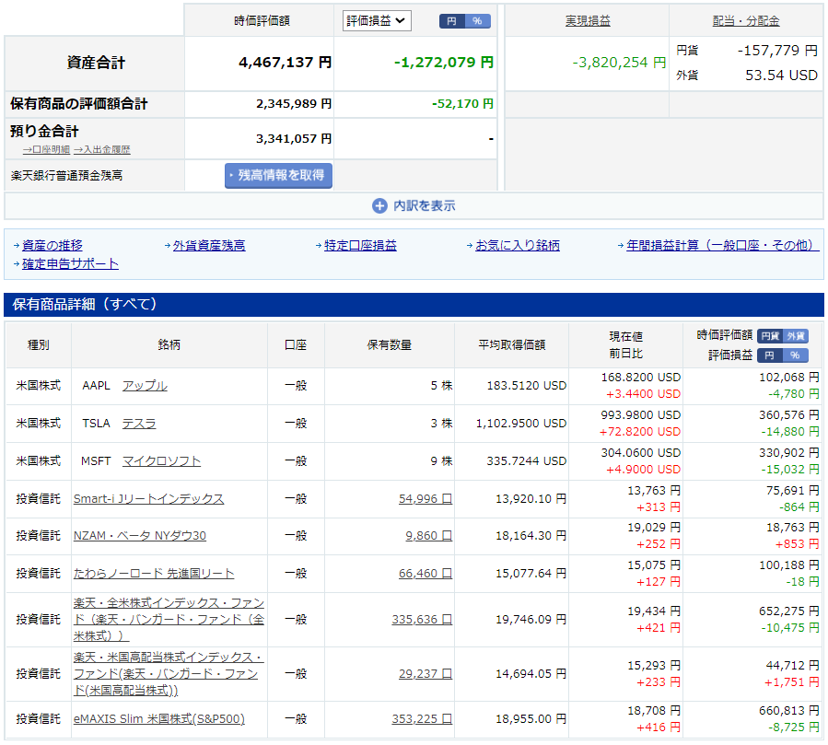Toggle 評価損益 to % in holdings table header
The width and height of the screenshot is (828, 745).
[x=795, y=355]
